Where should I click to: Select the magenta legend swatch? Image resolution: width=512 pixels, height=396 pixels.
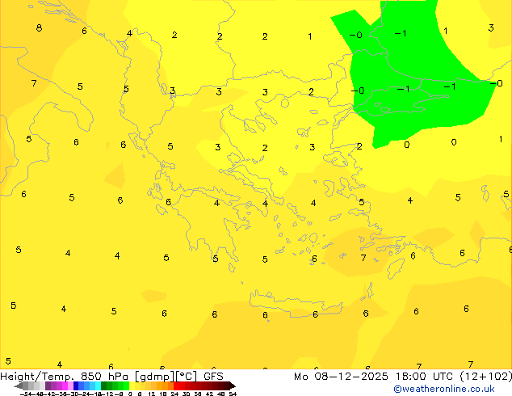click(x=65, y=385)
